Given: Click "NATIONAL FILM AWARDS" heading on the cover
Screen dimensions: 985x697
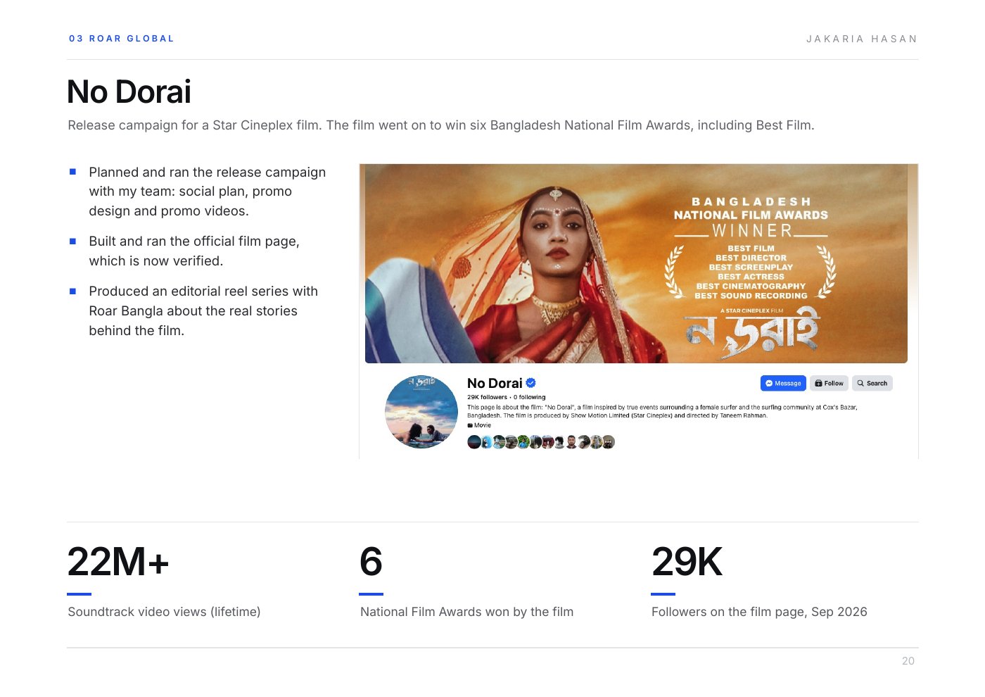Looking at the screenshot, I should 751,215.
